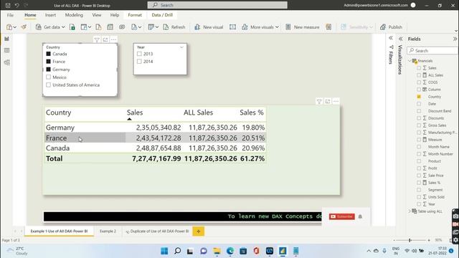
Task: Click the Format painter icon in ribbon
Action: pos(24,27)
